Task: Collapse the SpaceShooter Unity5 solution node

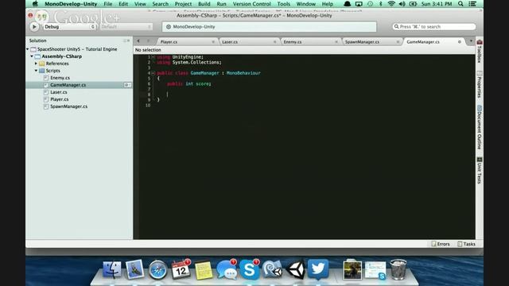Action: click(x=28, y=49)
